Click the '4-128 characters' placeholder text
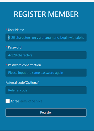 [x=20, y=55]
